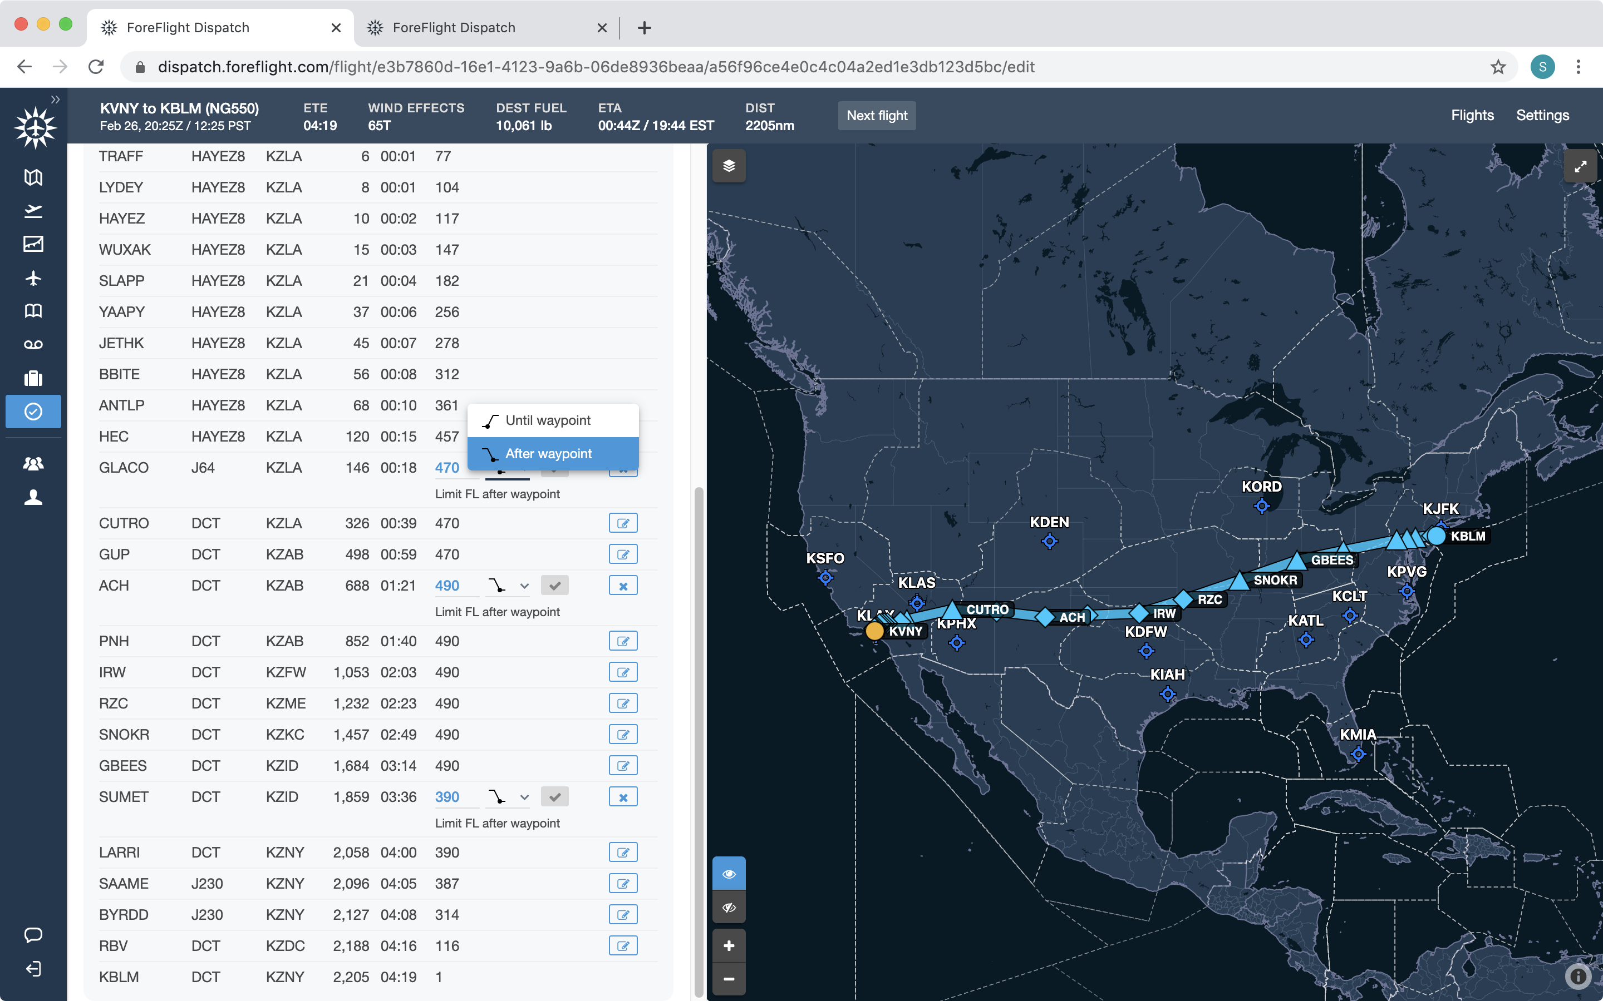Open the airplane icon in sidebar

point(33,278)
